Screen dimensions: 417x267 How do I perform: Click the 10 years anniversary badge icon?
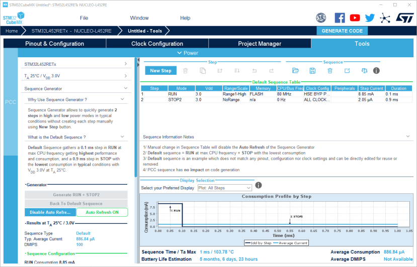coord(321,18)
